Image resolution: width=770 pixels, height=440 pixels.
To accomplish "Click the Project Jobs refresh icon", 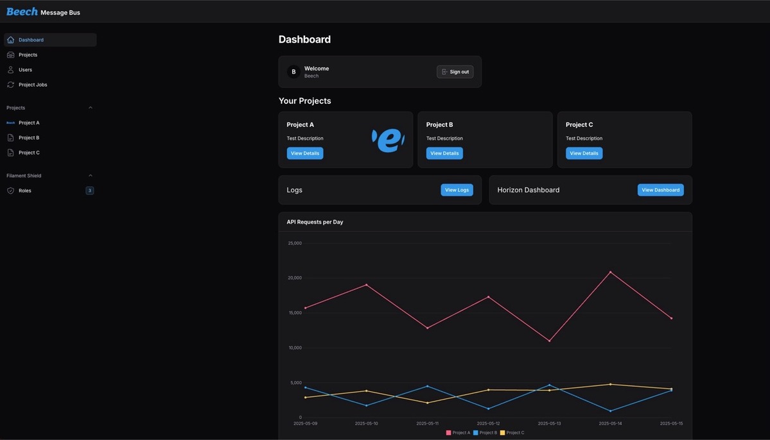I will click(10, 85).
